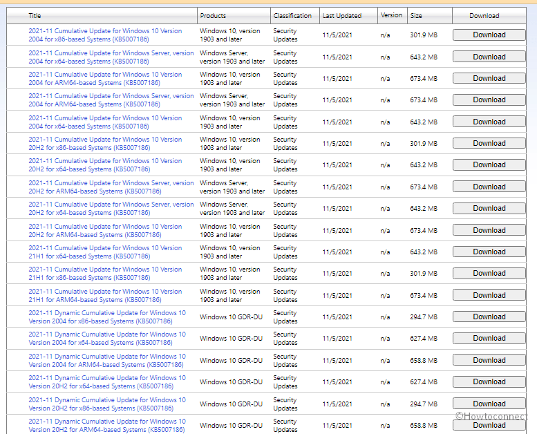Download Windows 10 21H1 ARM64 cumulative update

click(x=489, y=295)
